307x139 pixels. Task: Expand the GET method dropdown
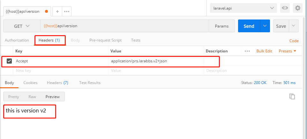point(22,26)
